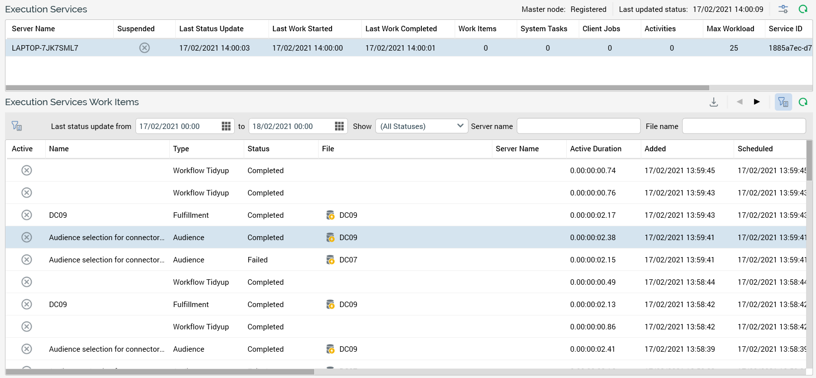The height and width of the screenshot is (378, 816).
Task: Toggle Active icon on first Workflow Tidyup row
Action: 27,171
